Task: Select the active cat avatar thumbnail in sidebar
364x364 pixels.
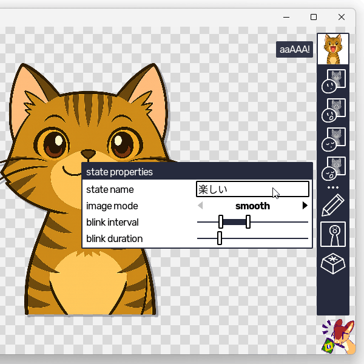Action: (332, 49)
